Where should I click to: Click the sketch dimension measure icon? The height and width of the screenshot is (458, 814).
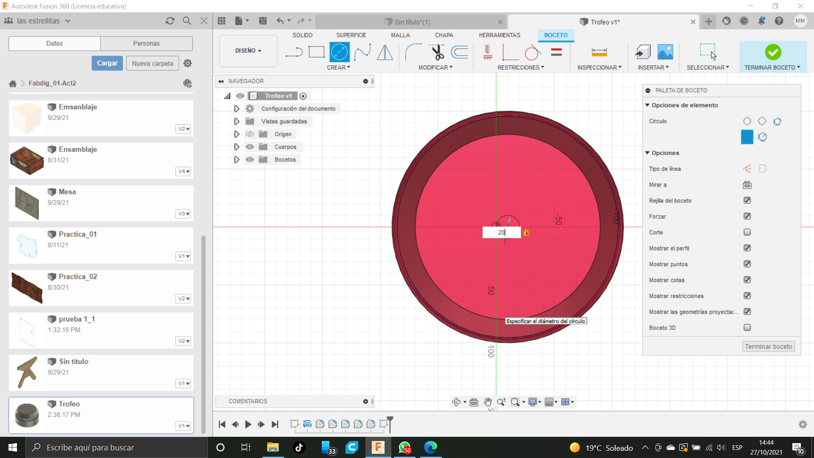tap(599, 52)
